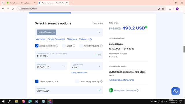This screenshot has width=185, height=104.
Task: Open the calendar date picker icon
Action: pos(99,55)
